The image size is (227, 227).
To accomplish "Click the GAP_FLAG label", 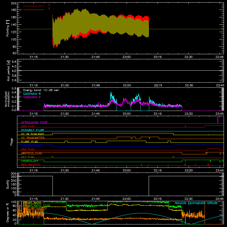I will tap(28, 126).
